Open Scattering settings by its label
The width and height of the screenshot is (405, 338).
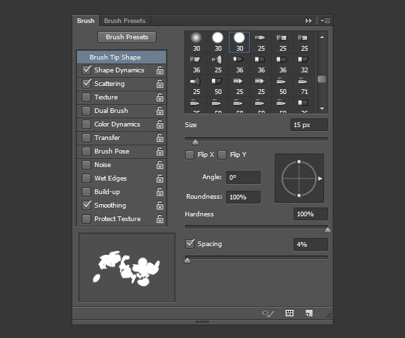click(x=109, y=84)
